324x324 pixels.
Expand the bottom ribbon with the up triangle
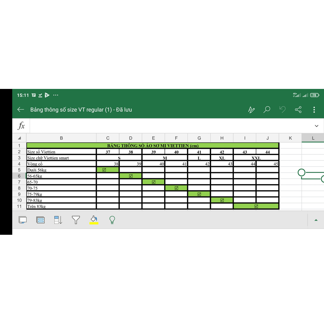click(x=316, y=220)
